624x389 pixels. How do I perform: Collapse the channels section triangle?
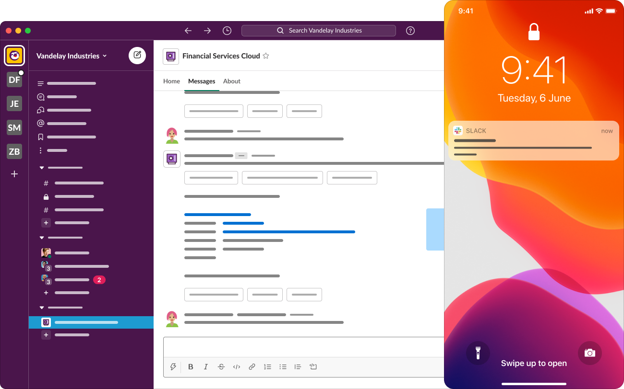(42, 168)
